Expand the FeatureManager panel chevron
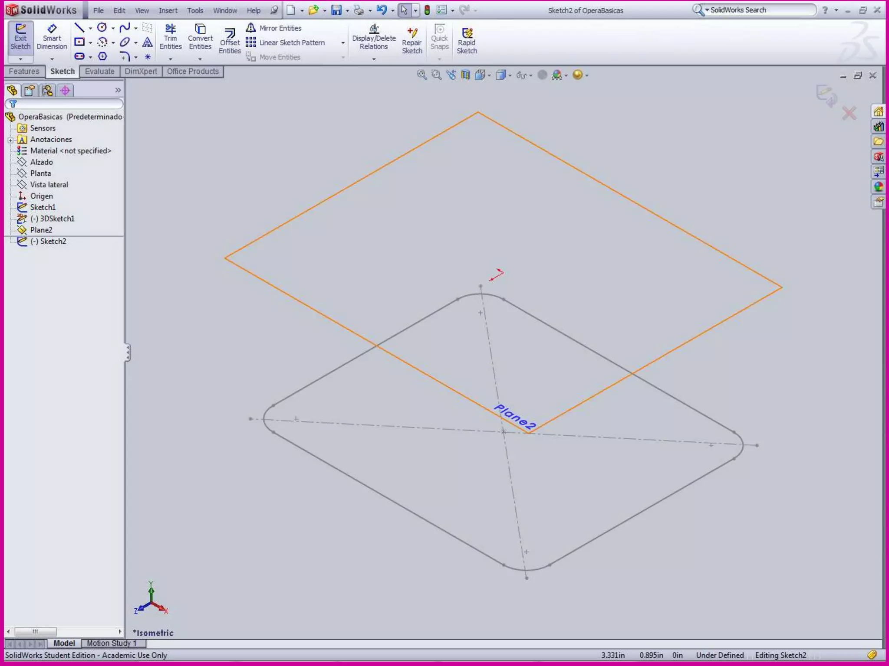Image resolution: width=889 pixels, height=666 pixels. coord(118,90)
